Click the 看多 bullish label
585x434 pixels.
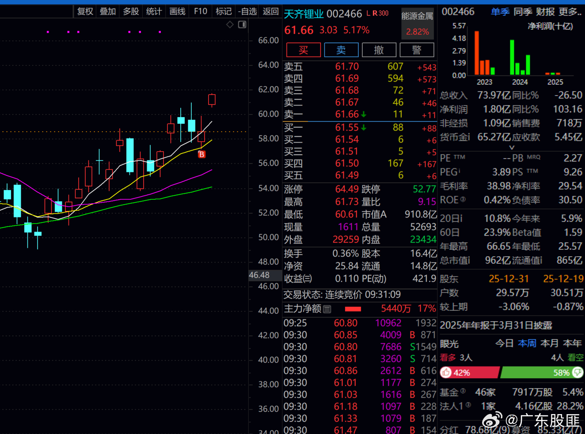point(448,358)
